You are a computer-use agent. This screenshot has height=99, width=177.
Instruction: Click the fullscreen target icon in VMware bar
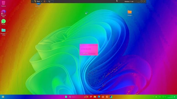pyautogui.click(x=52, y=1)
